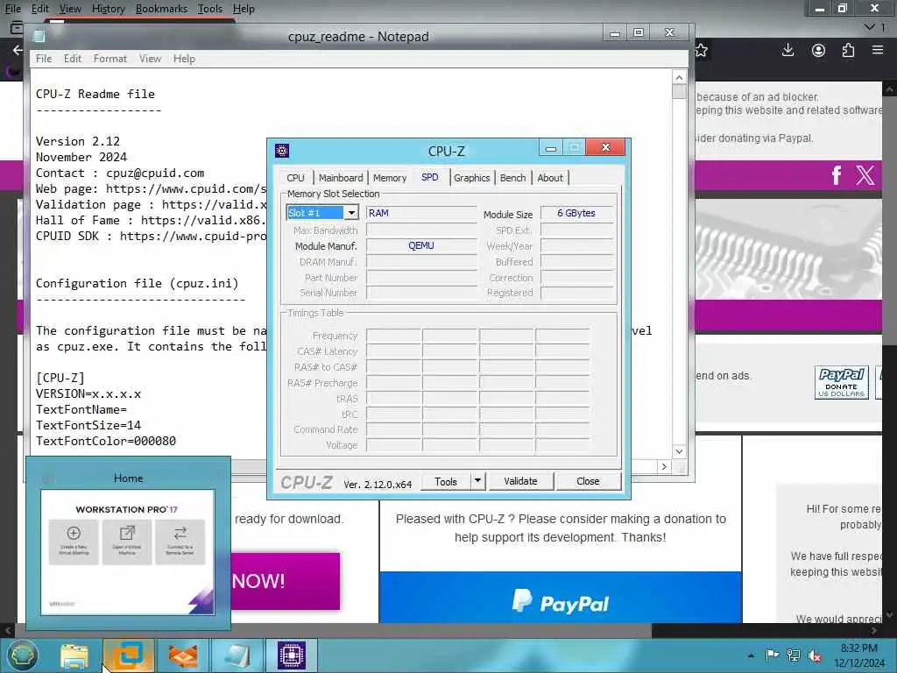Click Connect to a Remote Server tile

[180, 542]
